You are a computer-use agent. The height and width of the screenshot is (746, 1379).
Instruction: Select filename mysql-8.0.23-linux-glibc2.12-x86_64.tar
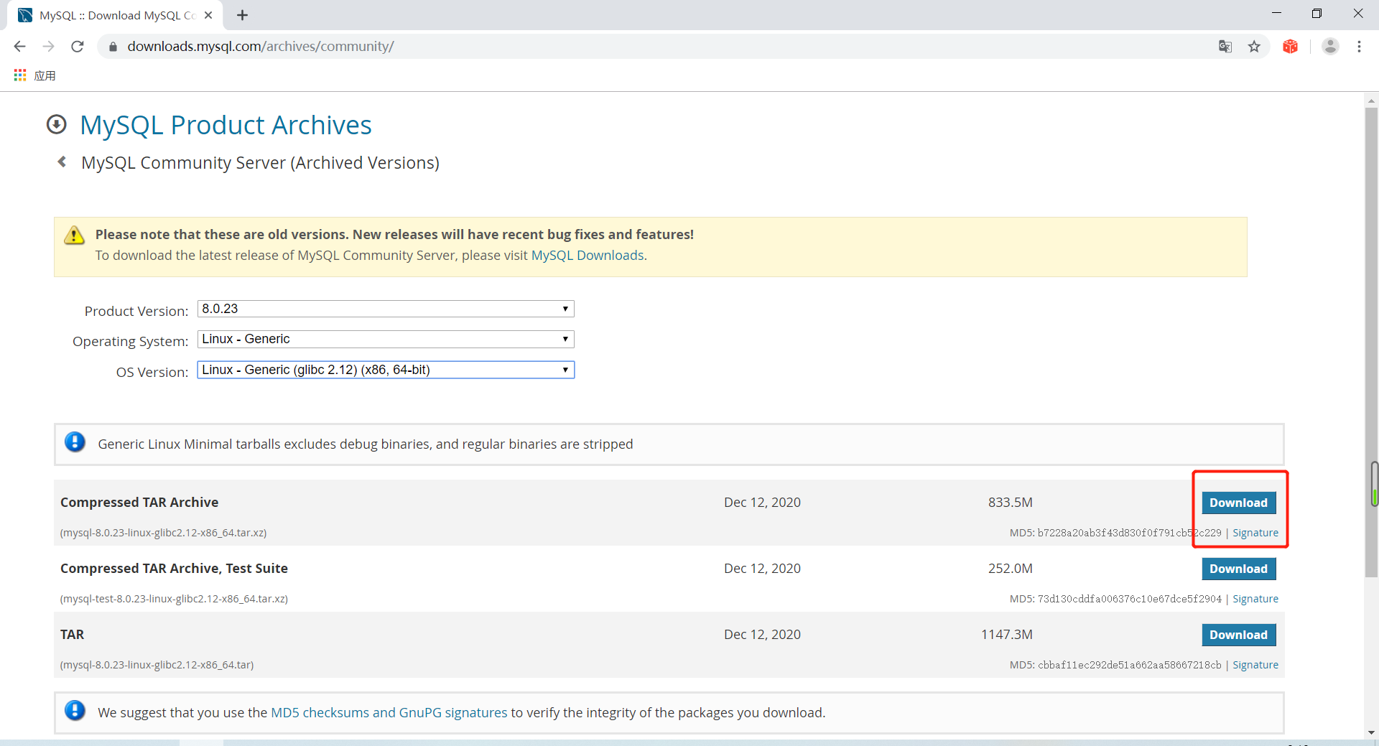coord(157,665)
